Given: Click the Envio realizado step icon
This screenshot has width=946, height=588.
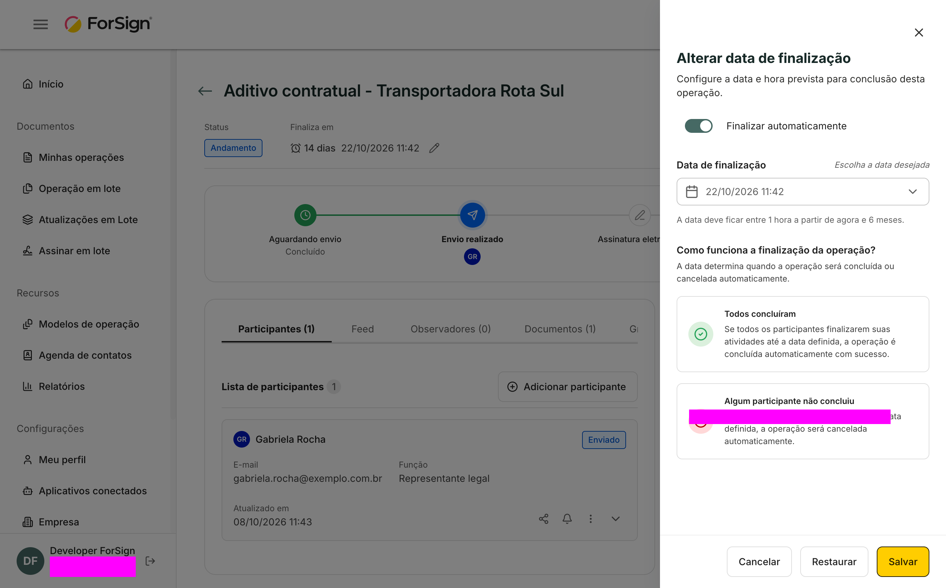Looking at the screenshot, I should [x=472, y=215].
